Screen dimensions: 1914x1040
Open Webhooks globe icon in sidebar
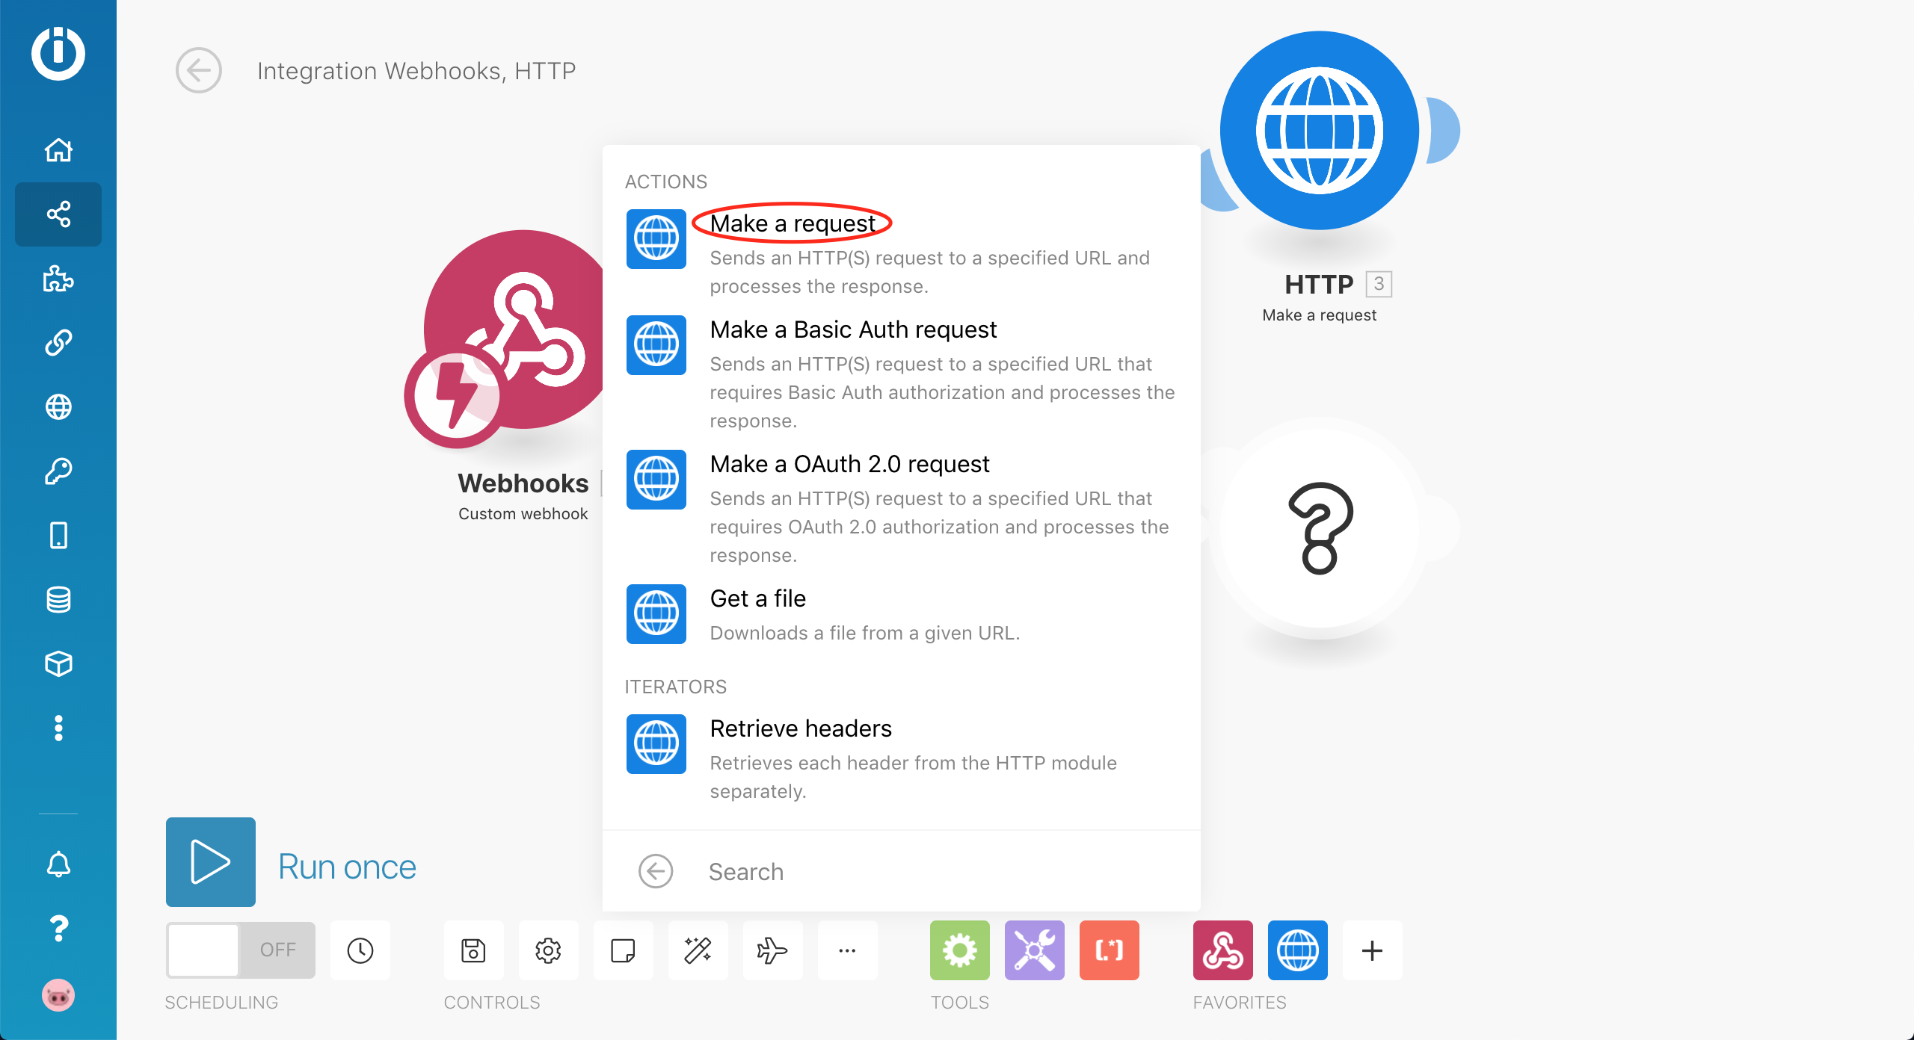point(58,407)
